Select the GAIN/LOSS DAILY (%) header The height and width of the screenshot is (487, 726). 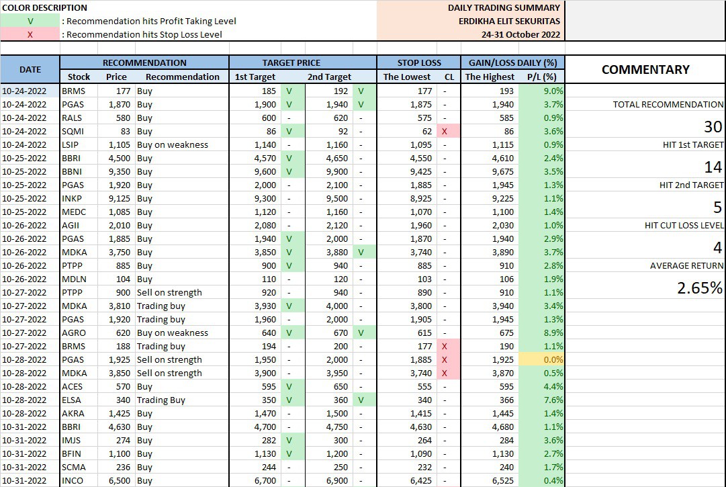pyautogui.click(x=512, y=62)
